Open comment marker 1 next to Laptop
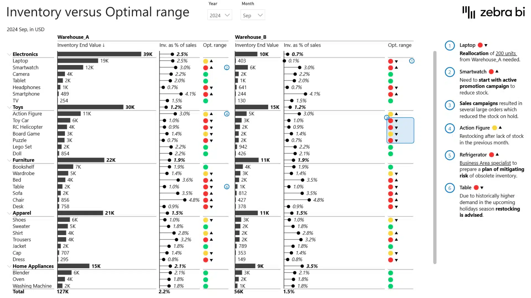This screenshot has height=298, width=531. click(x=412, y=61)
